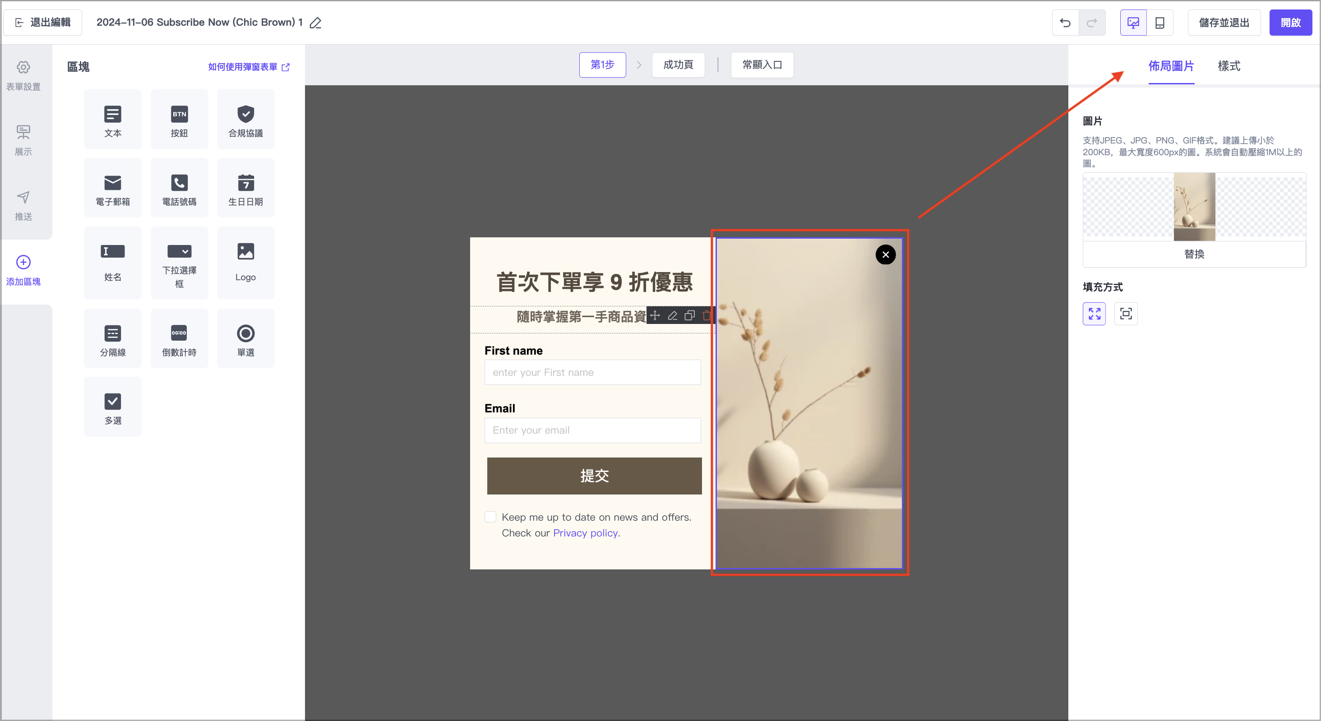
Task: Add the countdown timer block
Action: [179, 339]
